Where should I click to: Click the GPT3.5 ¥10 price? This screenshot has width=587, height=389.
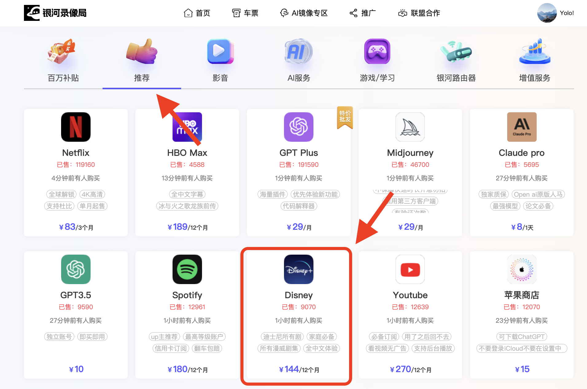pos(76,369)
